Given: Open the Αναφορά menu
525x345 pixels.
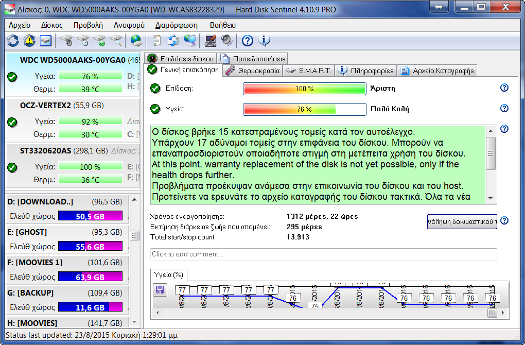Looking at the screenshot, I should click(x=129, y=25).
